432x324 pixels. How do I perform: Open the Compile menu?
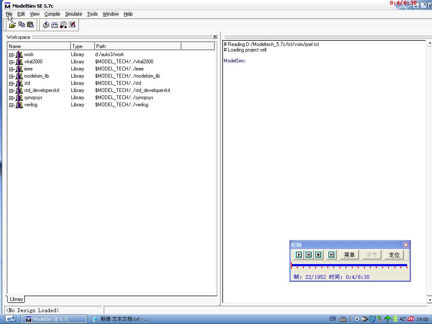tap(52, 14)
